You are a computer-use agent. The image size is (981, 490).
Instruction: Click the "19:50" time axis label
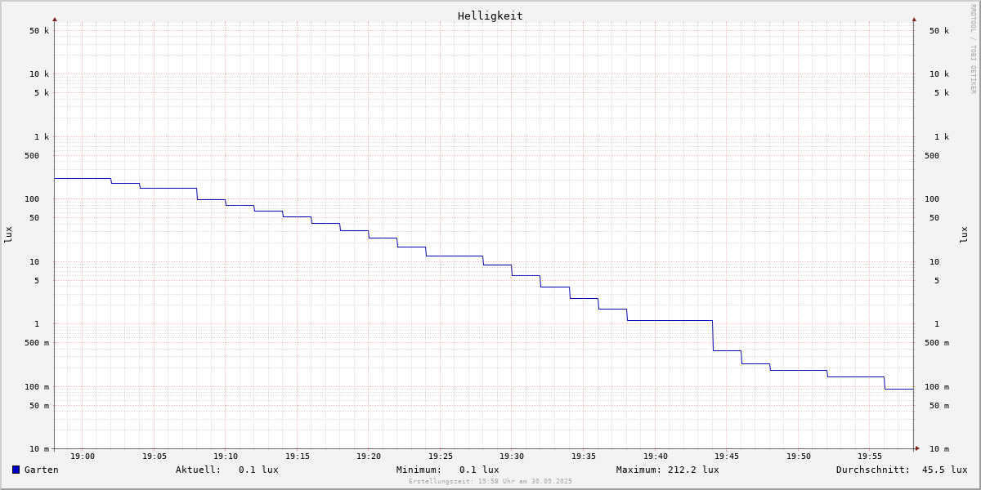coord(799,457)
